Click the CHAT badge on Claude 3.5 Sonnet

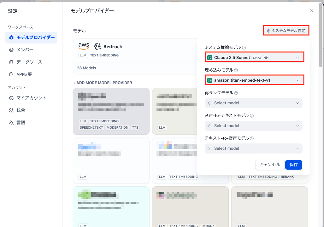click(257, 58)
